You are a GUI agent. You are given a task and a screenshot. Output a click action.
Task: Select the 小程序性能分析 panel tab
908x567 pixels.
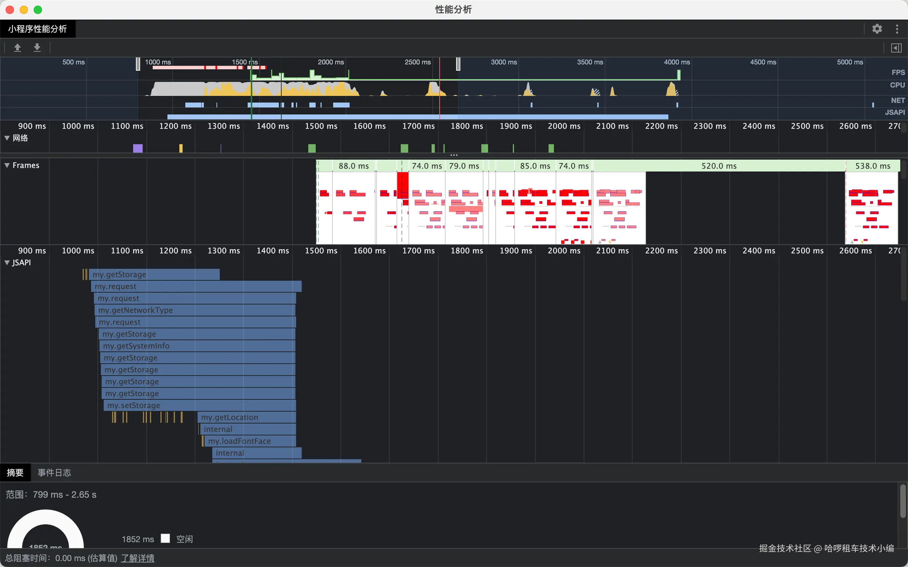[x=37, y=29]
